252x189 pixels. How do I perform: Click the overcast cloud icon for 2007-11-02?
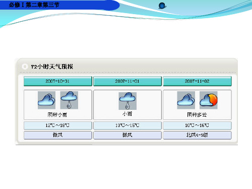(186, 100)
